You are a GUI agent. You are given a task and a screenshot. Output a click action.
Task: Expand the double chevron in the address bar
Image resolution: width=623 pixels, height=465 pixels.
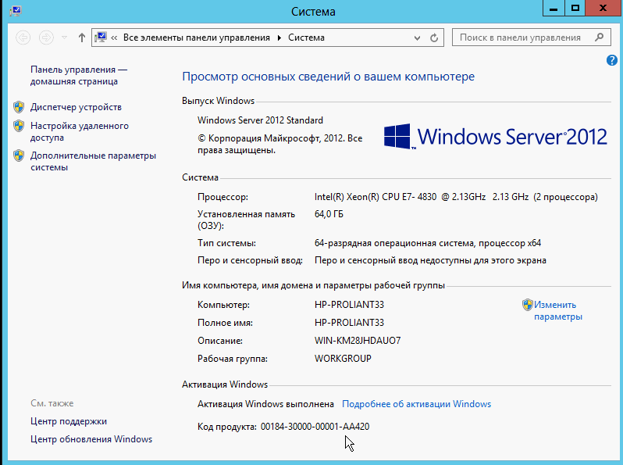tap(115, 38)
